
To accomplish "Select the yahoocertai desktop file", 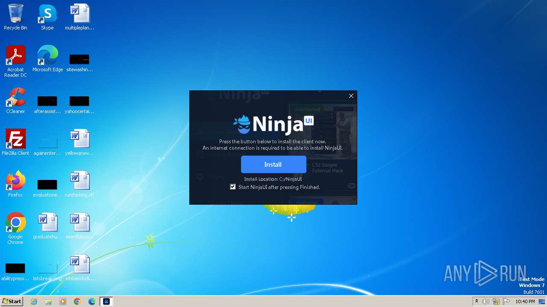I will tap(79, 104).
